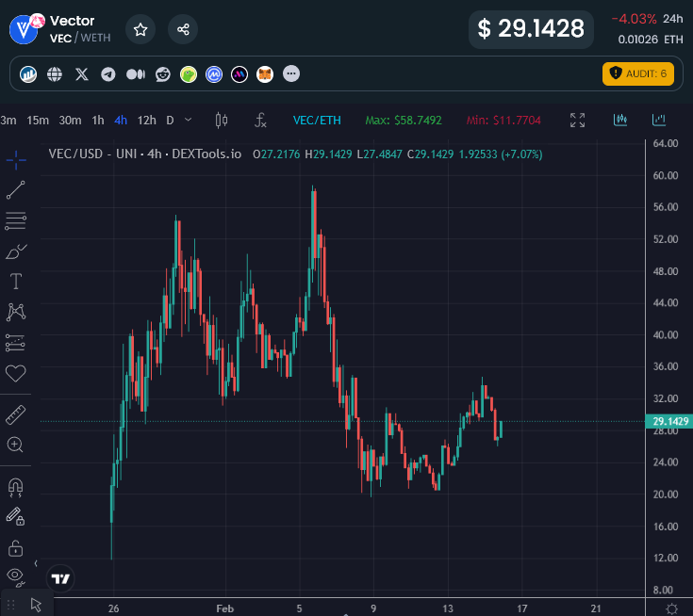Choose the 12h timeframe

(147, 121)
